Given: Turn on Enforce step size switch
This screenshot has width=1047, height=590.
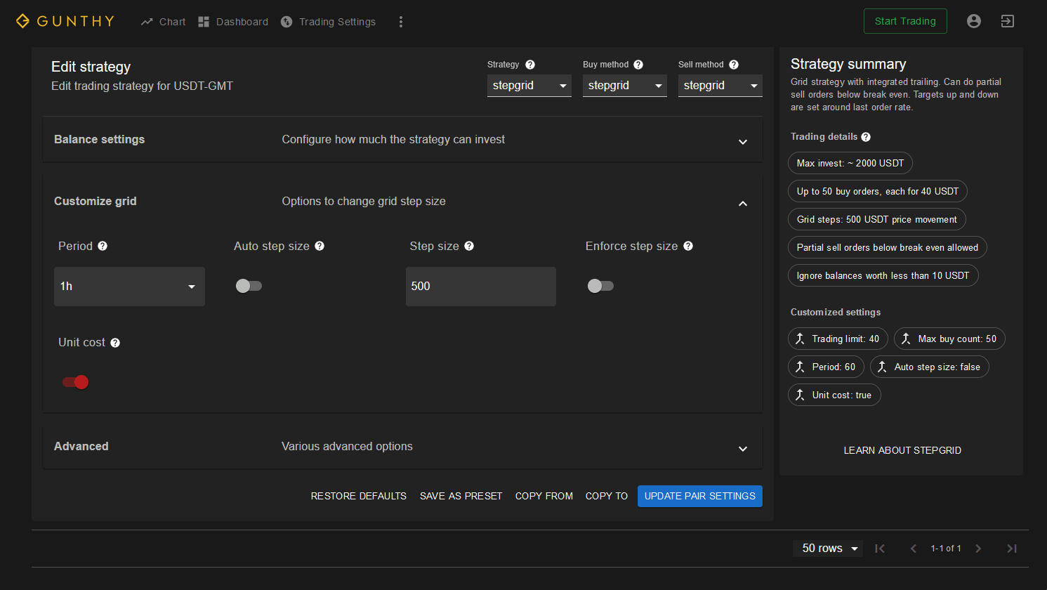Looking at the screenshot, I should 600,286.
